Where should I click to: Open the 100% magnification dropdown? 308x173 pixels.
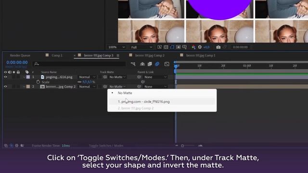point(116,47)
